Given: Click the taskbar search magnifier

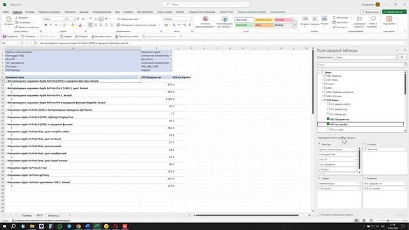Looking at the screenshot, I should click(x=13, y=226).
